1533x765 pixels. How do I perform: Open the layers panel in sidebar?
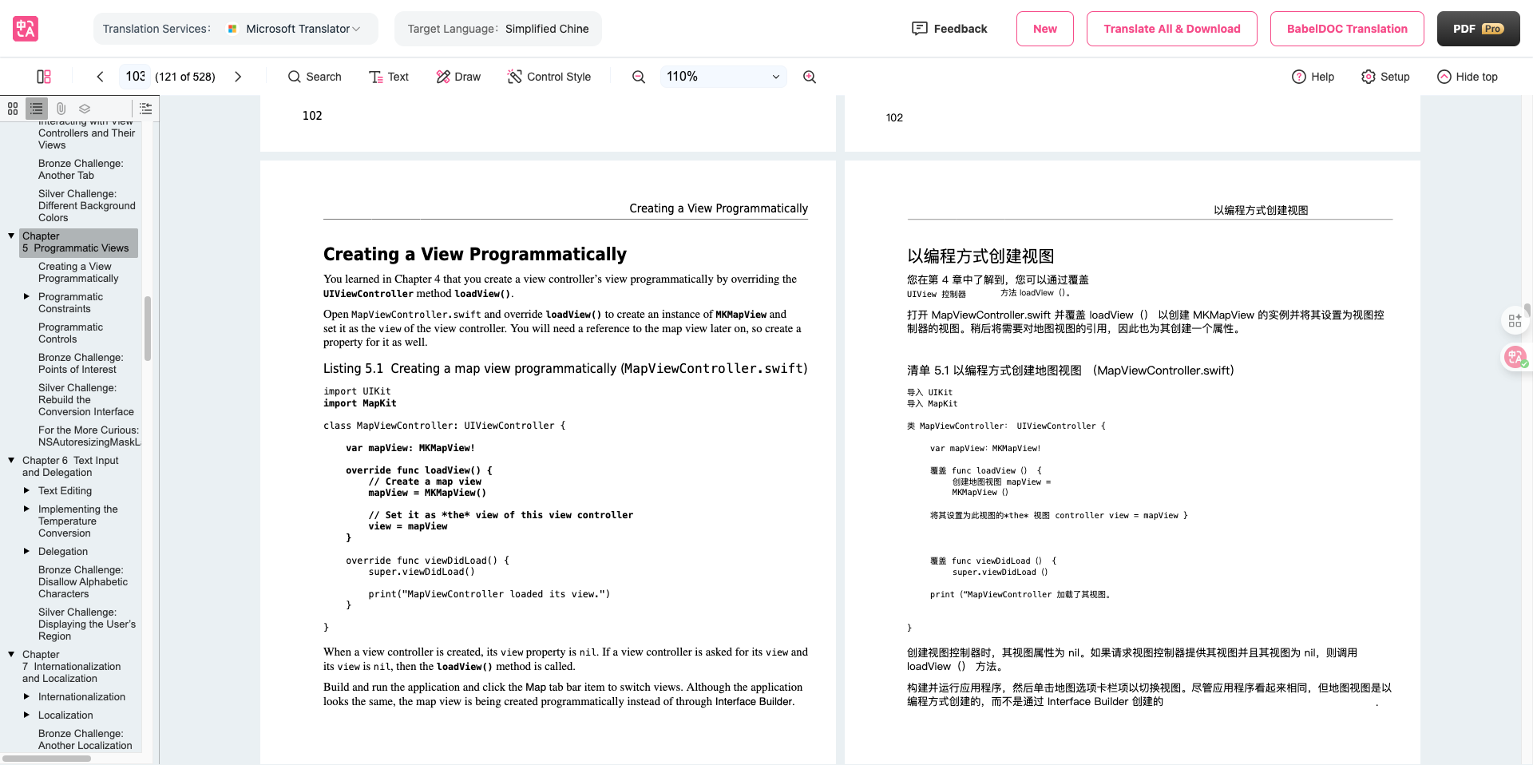(x=85, y=109)
